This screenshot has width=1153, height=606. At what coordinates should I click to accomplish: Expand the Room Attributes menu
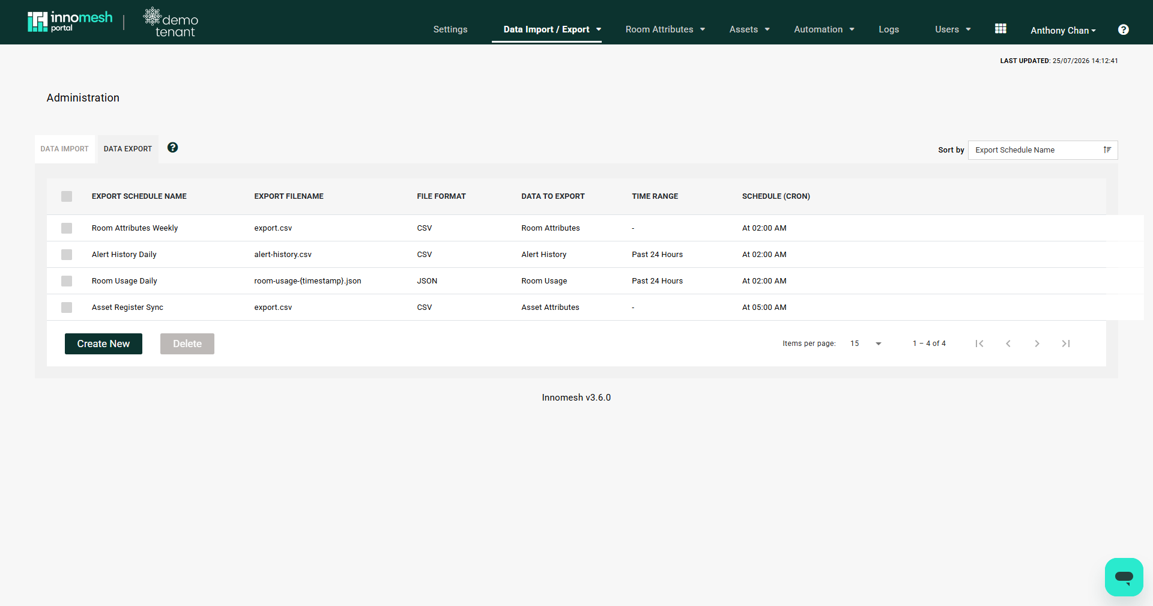[665, 29]
